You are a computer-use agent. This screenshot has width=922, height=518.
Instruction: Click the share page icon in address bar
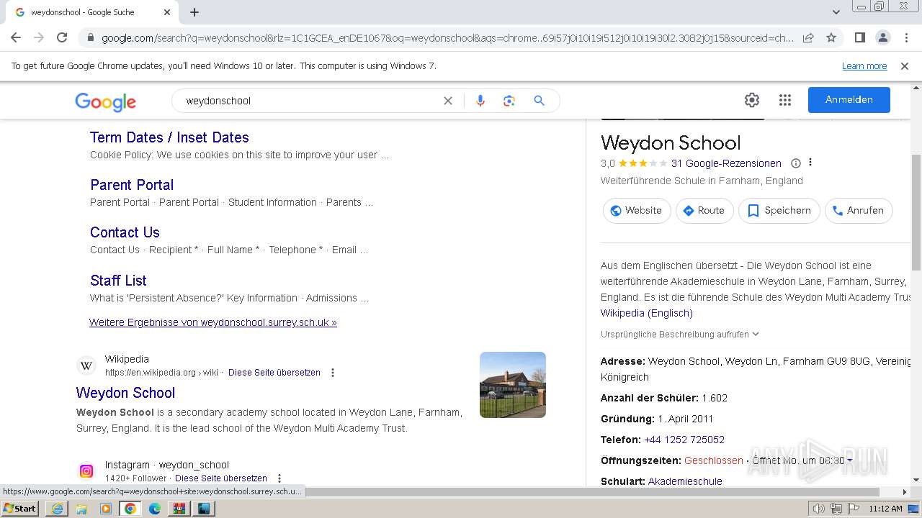[x=808, y=37]
